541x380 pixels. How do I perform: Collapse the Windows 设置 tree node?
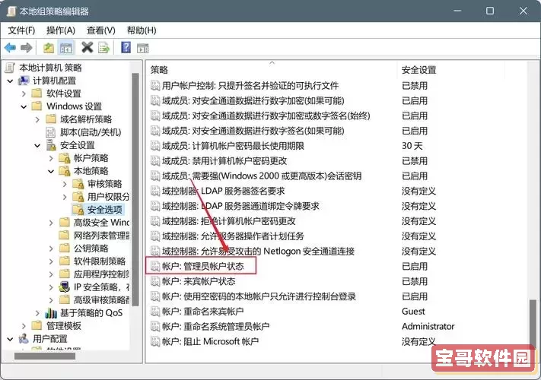click(x=24, y=107)
